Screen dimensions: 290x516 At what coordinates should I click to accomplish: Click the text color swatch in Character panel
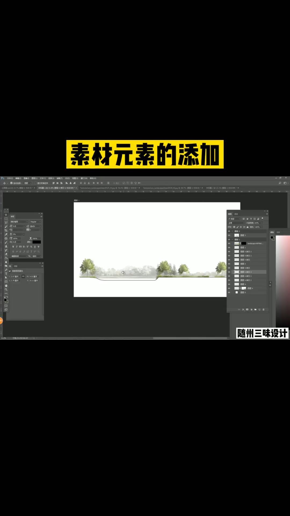pyautogui.click(x=37, y=242)
